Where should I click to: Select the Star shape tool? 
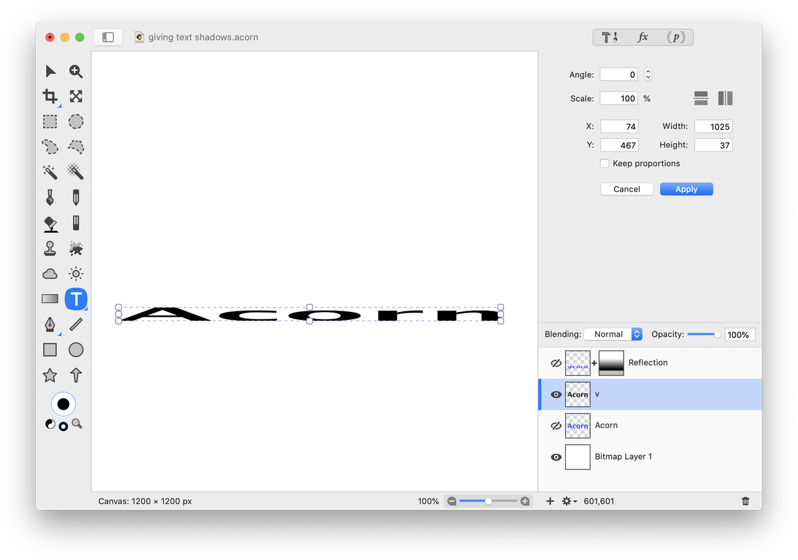pos(51,375)
